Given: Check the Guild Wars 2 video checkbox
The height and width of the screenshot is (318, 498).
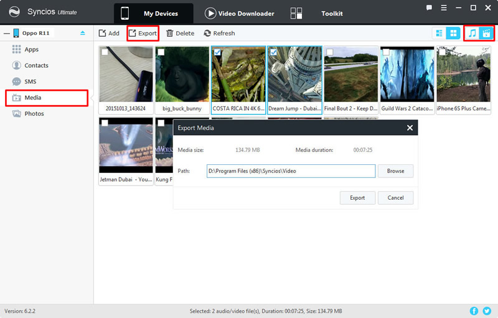Looking at the screenshot, I should [x=386, y=52].
